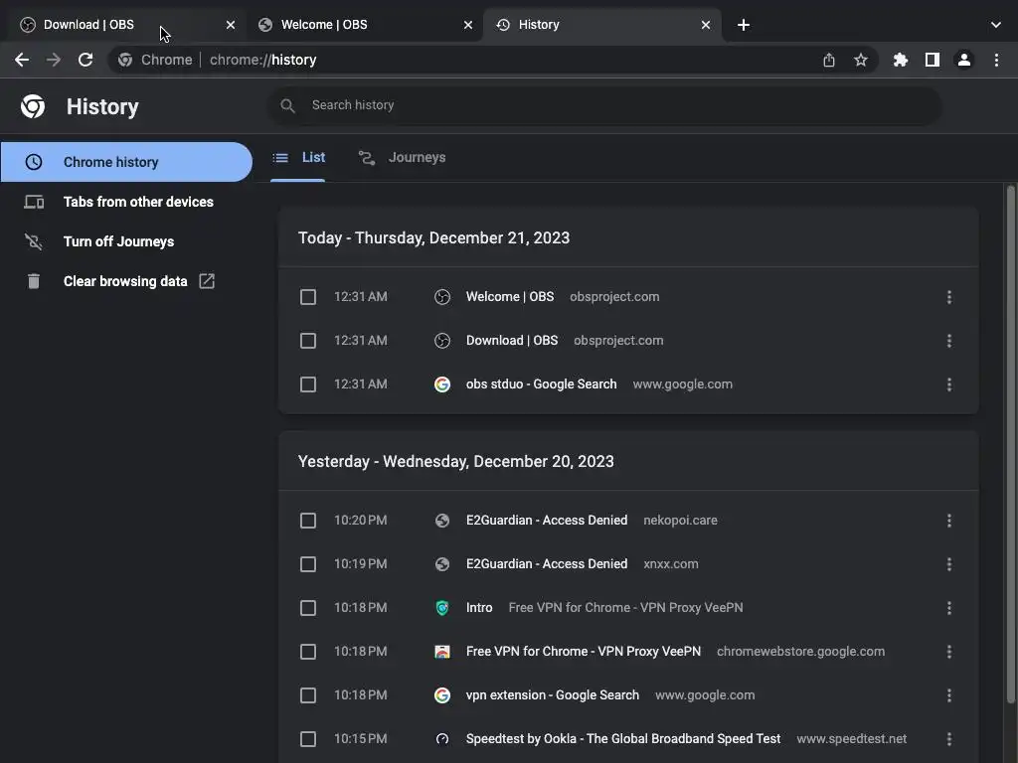Go back with the back arrow
Viewport: 1018px width, 763px height.
pos(22,60)
